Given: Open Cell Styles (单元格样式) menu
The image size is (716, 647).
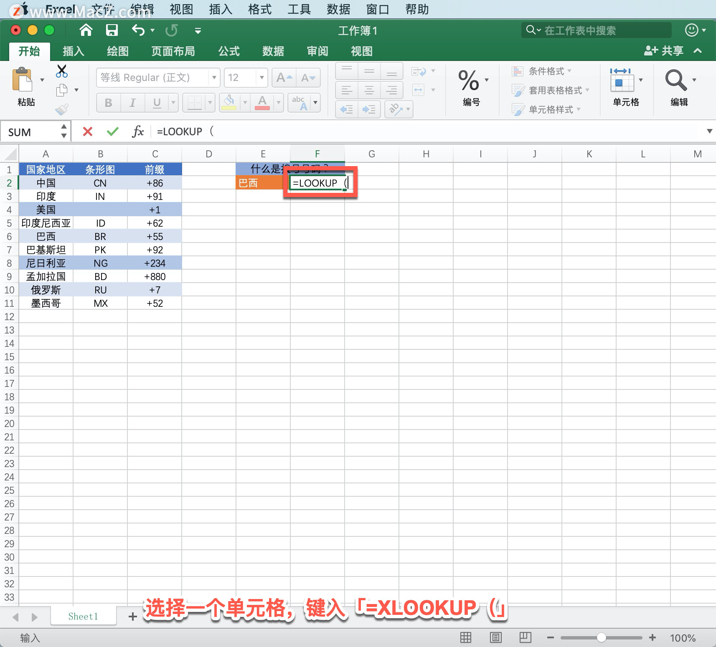Looking at the screenshot, I should [546, 109].
